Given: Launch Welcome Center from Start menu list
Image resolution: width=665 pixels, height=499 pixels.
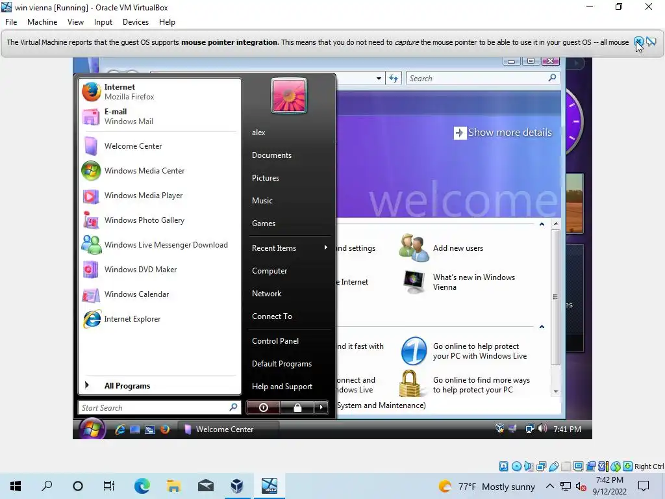Looking at the screenshot, I should click(x=160, y=146).
